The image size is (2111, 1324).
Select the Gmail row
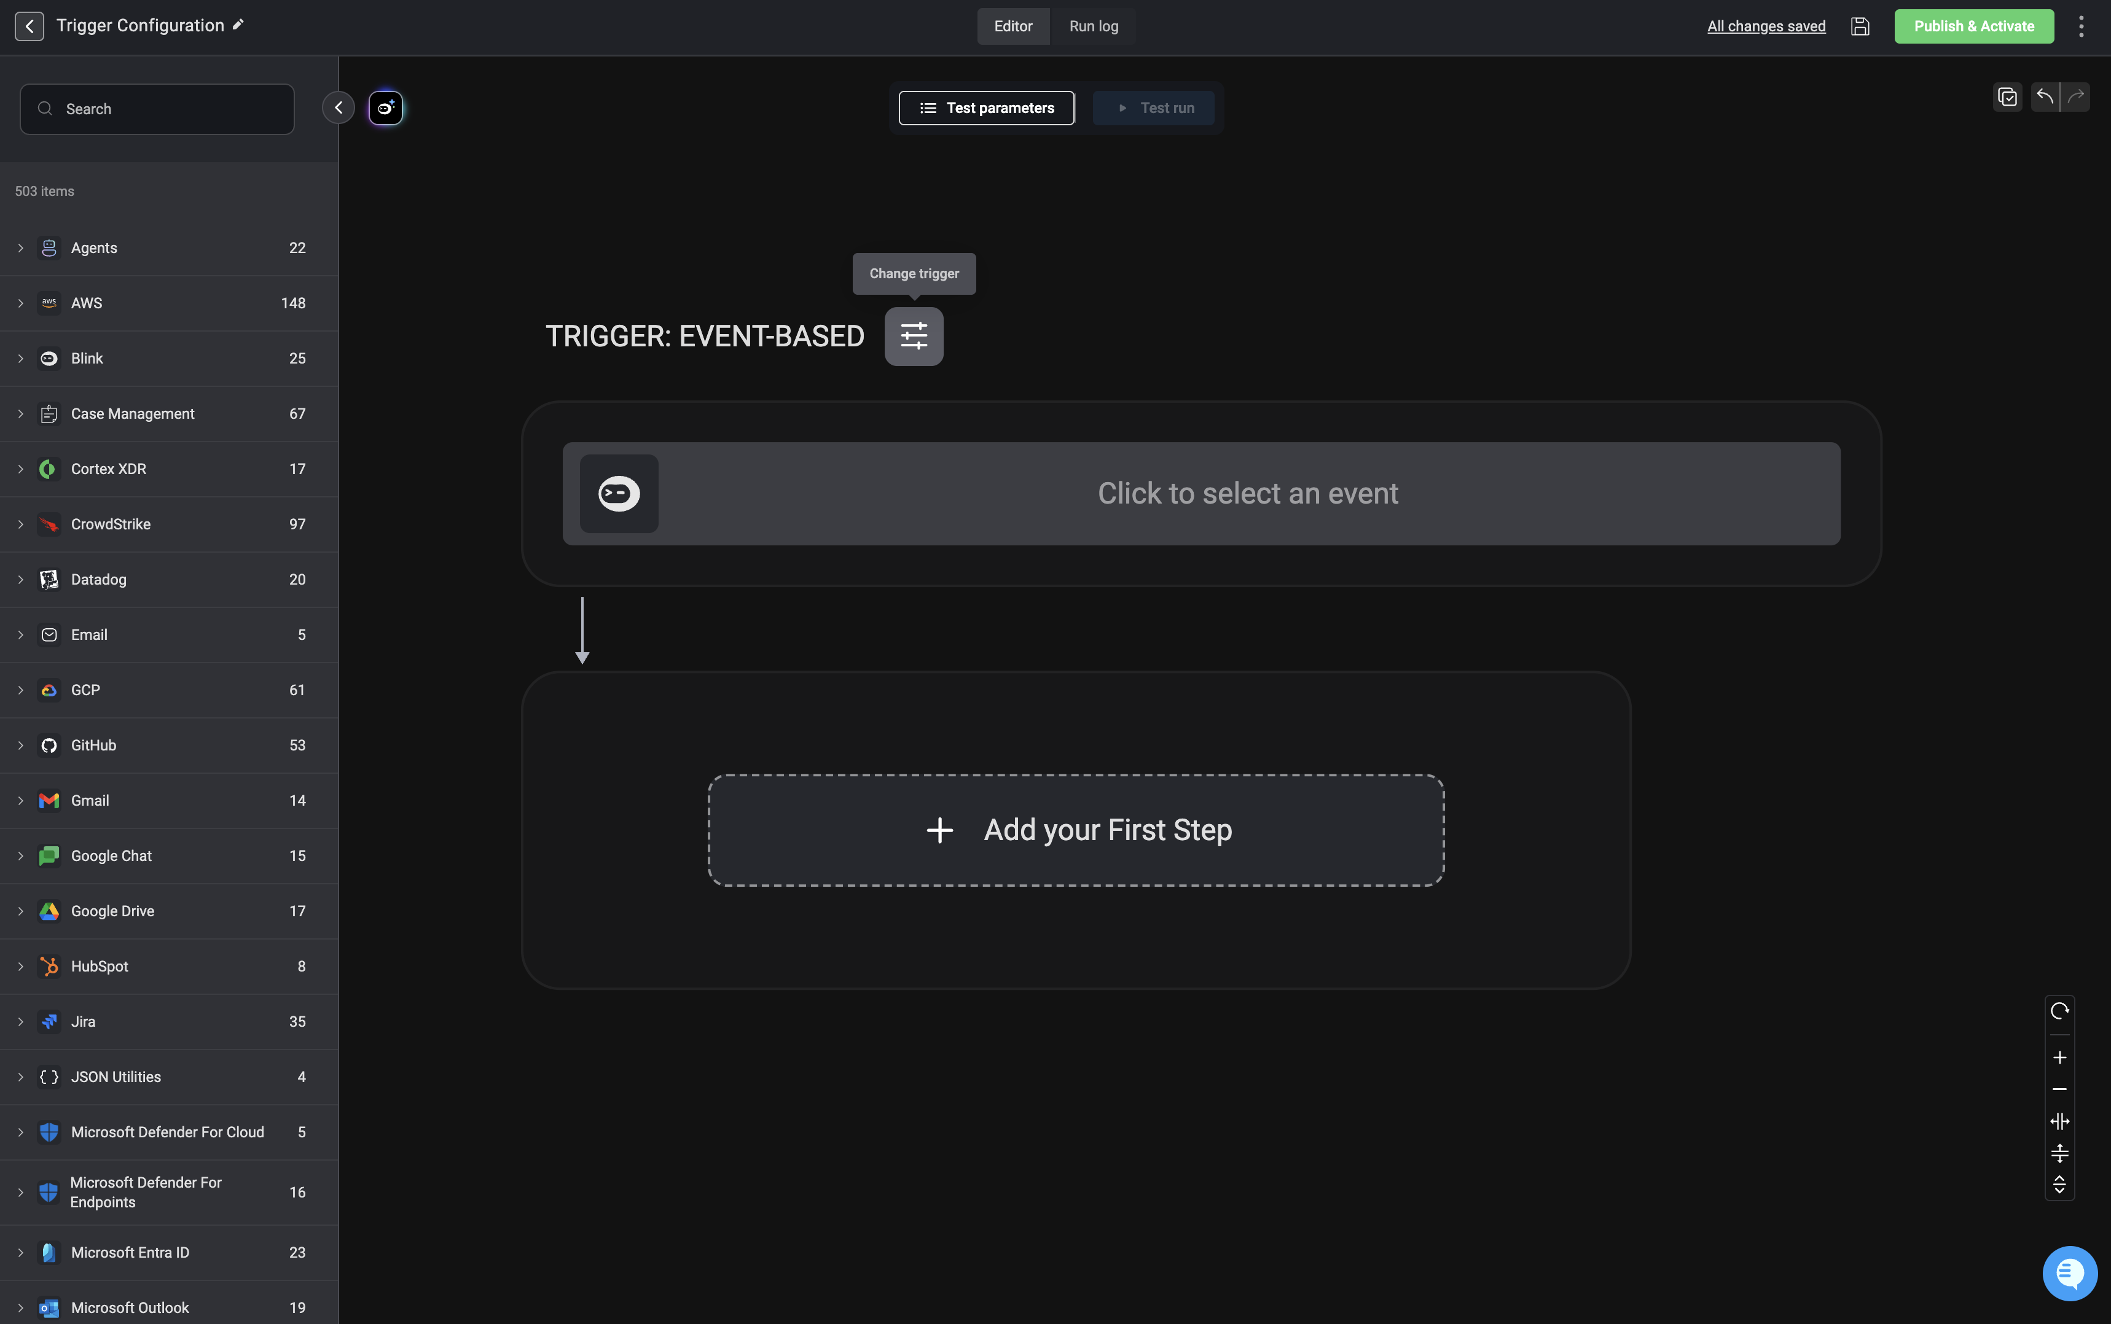pyautogui.click(x=169, y=800)
